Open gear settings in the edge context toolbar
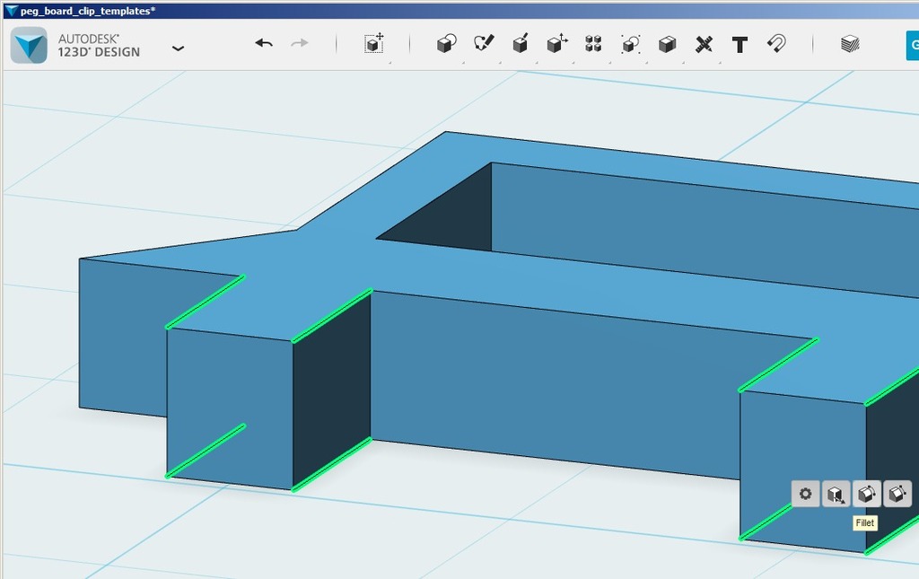Image resolution: width=919 pixels, height=579 pixels. [805, 494]
